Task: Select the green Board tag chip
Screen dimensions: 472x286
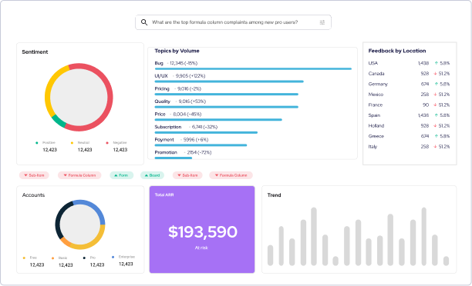Action: click(x=152, y=175)
